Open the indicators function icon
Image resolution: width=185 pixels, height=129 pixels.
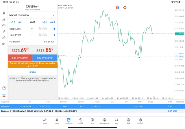click(x=4, y=32)
